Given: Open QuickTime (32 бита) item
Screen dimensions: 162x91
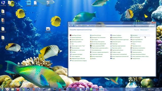Looking at the screenshot, I should [96, 35].
